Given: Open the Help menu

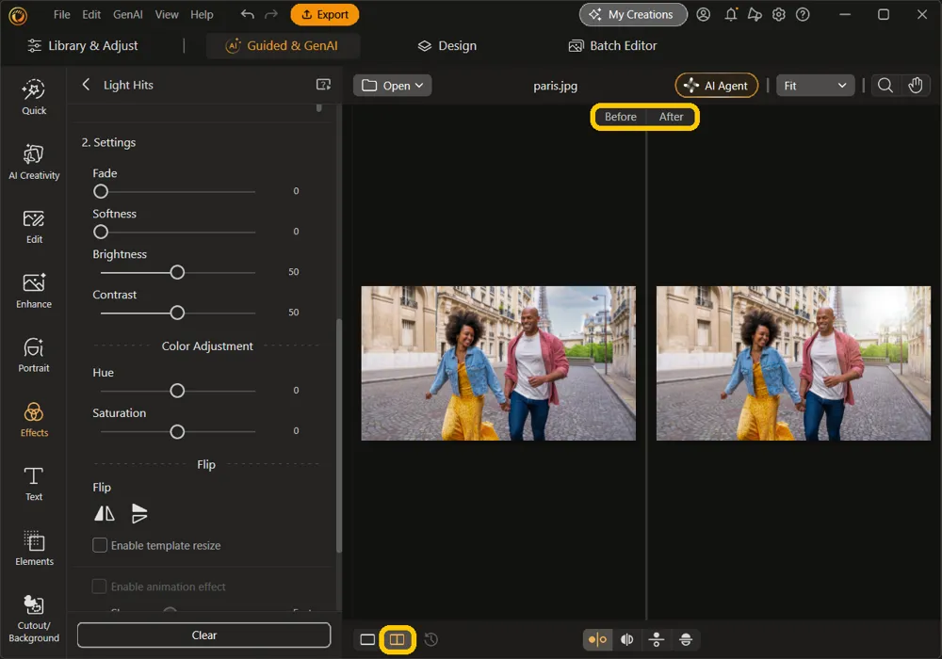Looking at the screenshot, I should point(202,14).
